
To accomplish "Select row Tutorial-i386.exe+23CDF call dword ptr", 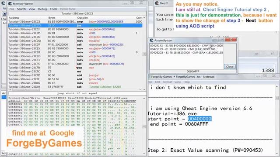I will pyautogui.click(x=75, y=44).
